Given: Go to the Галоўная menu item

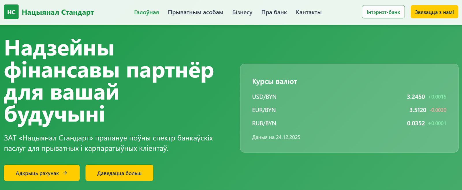Looking at the screenshot, I should point(146,12).
